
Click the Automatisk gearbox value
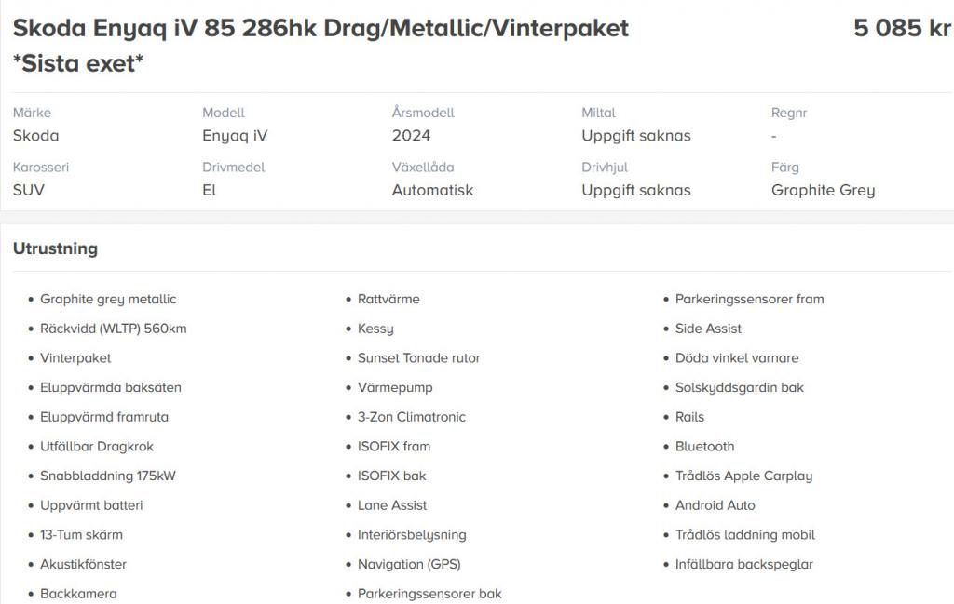click(432, 190)
